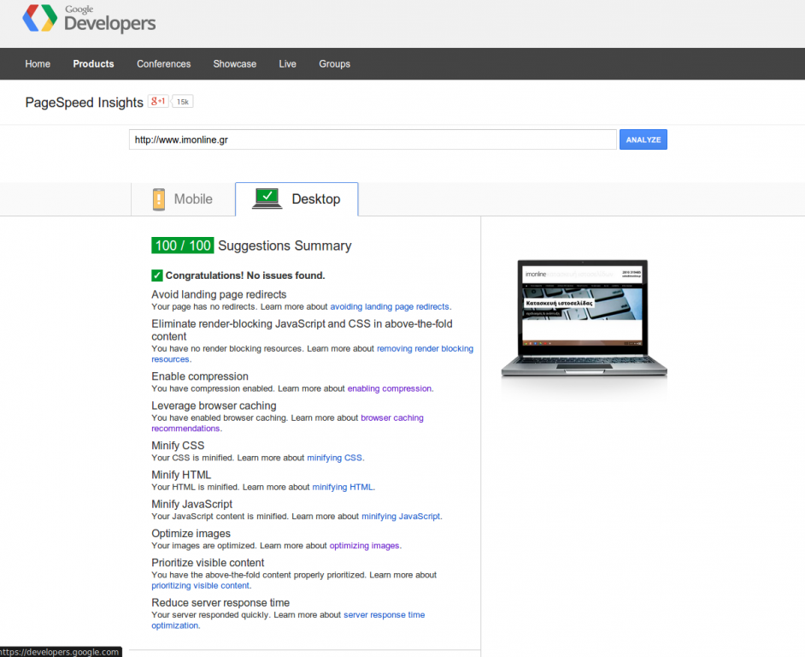The width and height of the screenshot is (805, 657).
Task: Click the Google +1 button
Action: click(158, 101)
